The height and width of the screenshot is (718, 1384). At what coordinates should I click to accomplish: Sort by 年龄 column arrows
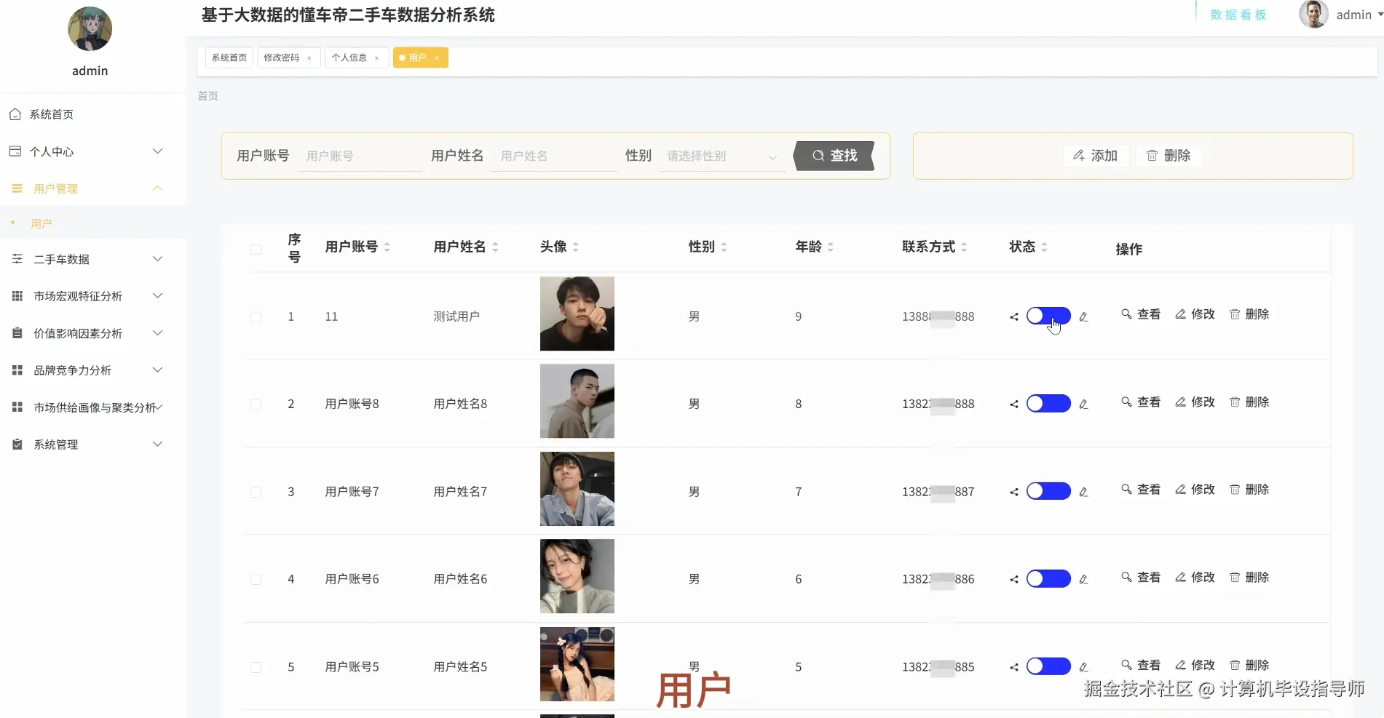[x=831, y=247]
